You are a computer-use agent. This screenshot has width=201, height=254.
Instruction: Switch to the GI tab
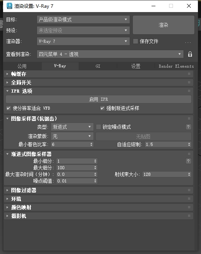click(98, 66)
